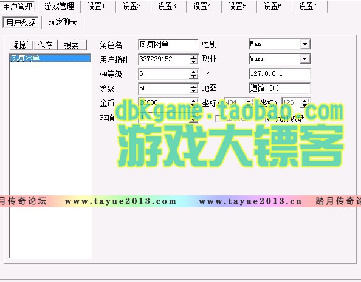This screenshot has width=361, height=282.
Task: Click the 保存 save button
Action: tap(46, 45)
